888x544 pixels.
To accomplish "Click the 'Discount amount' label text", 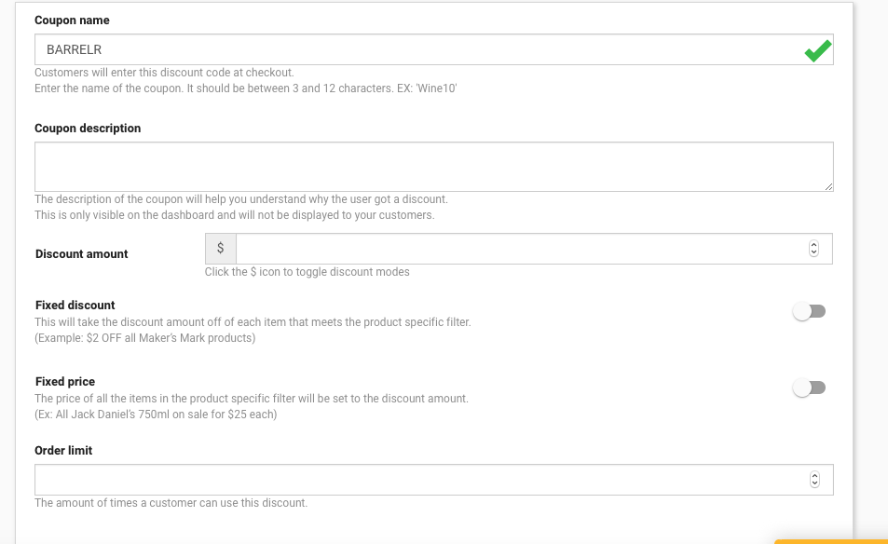I will click(x=82, y=254).
